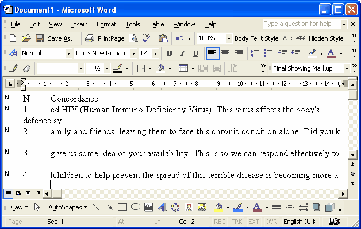The height and width of the screenshot is (229, 361).
Task: Open the Arrow Style options
Action: [304, 207]
